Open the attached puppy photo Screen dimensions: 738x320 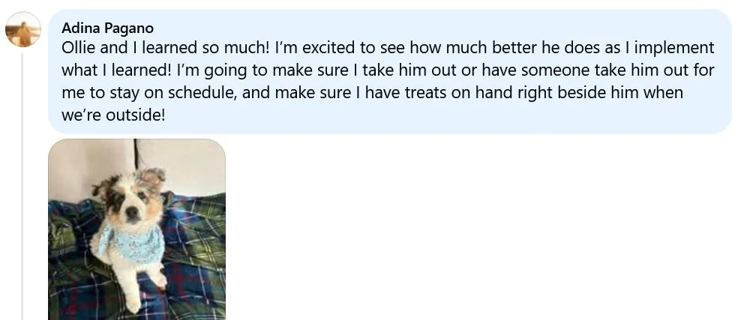tap(136, 229)
